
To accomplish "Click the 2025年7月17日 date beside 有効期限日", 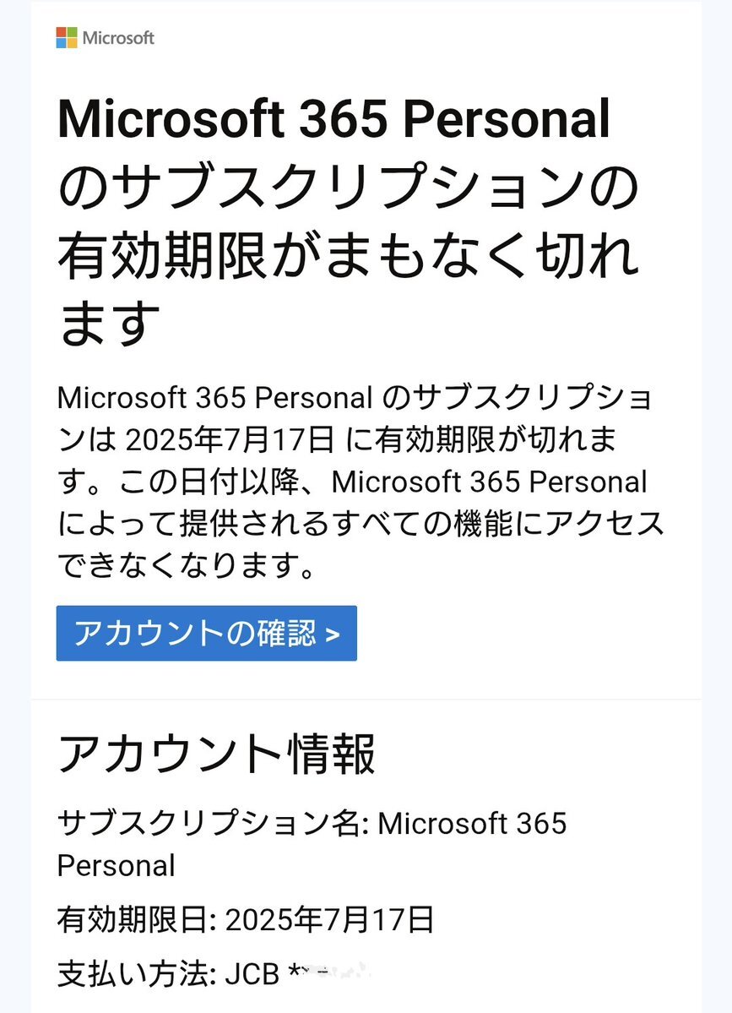I will click(329, 920).
